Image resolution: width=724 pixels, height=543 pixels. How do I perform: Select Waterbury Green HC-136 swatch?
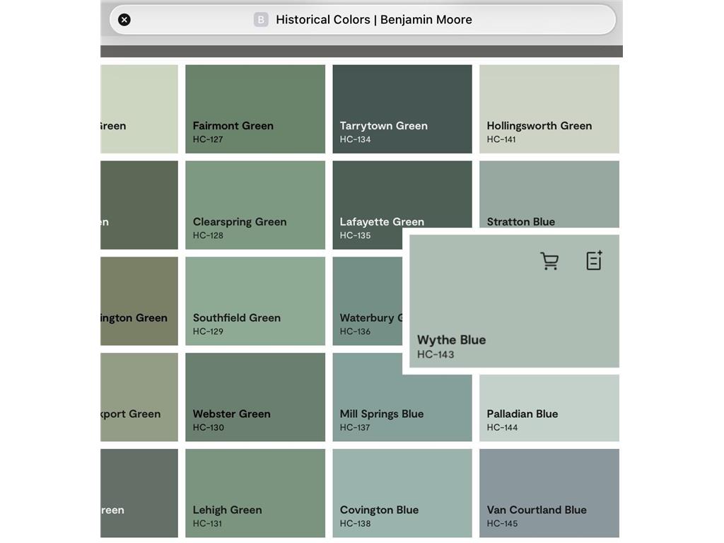pos(368,301)
